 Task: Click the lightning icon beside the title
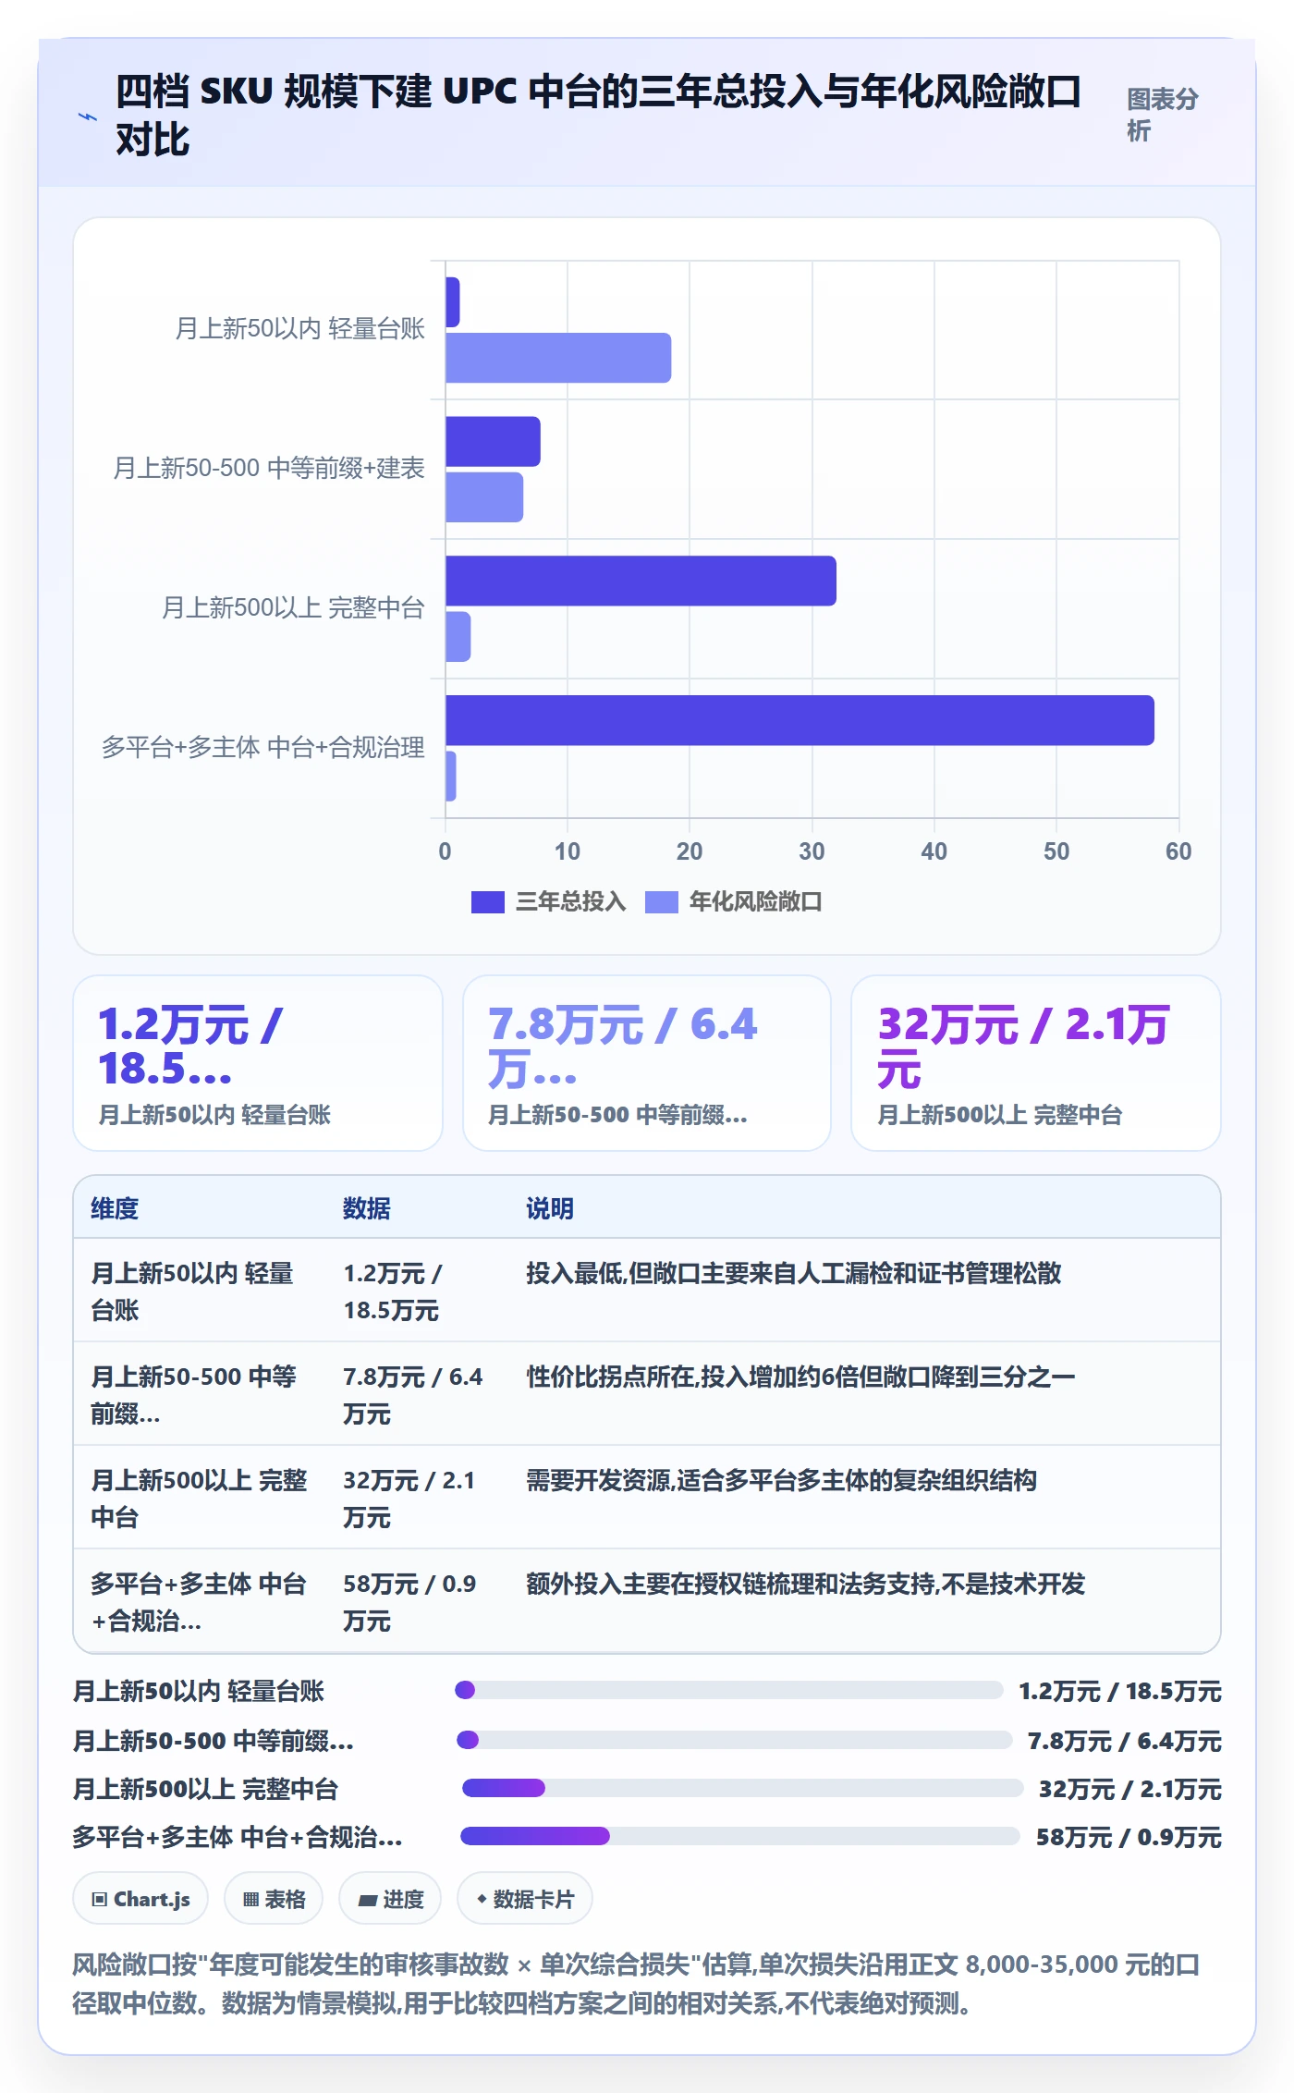(87, 117)
